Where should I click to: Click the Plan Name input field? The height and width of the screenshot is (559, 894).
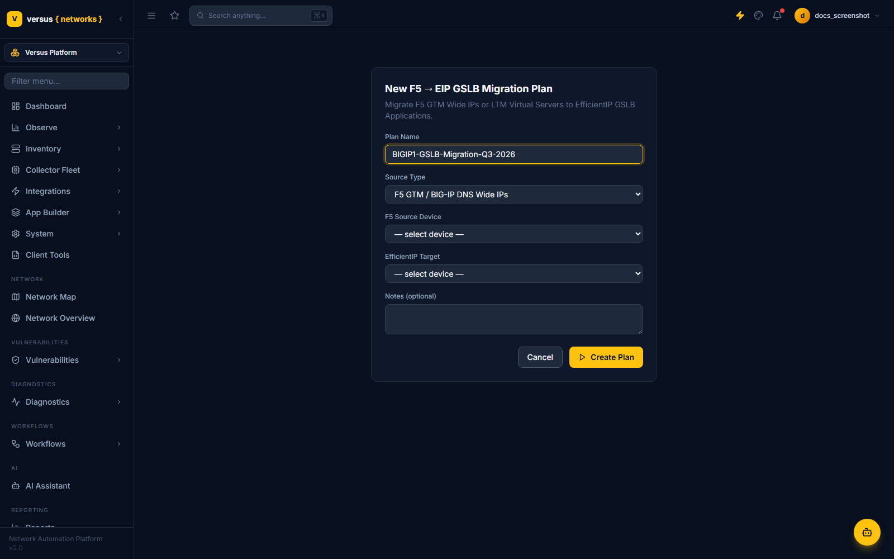pyautogui.click(x=514, y=154)
